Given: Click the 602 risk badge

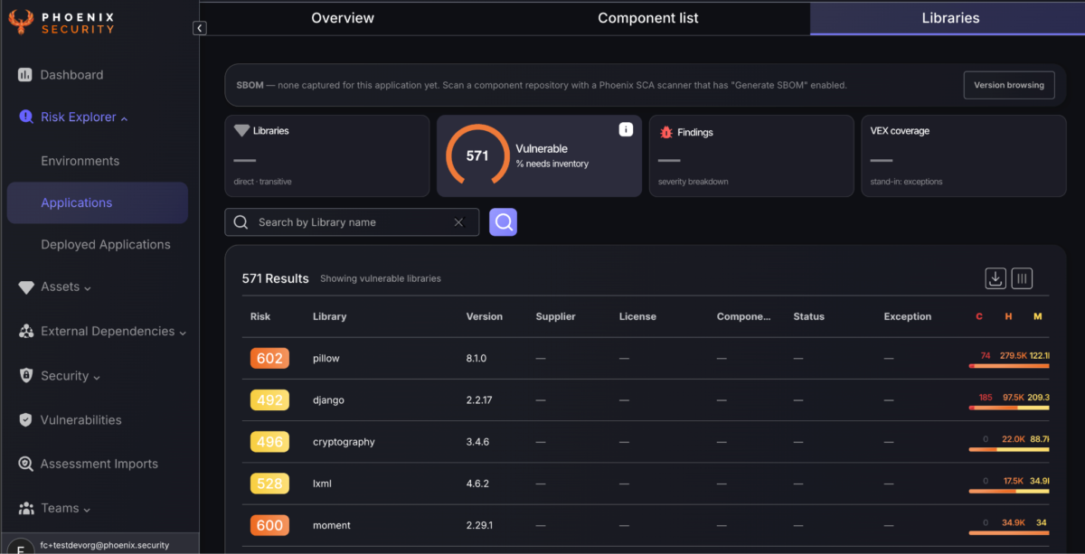Looking at the screenshot, I should 269,359.
